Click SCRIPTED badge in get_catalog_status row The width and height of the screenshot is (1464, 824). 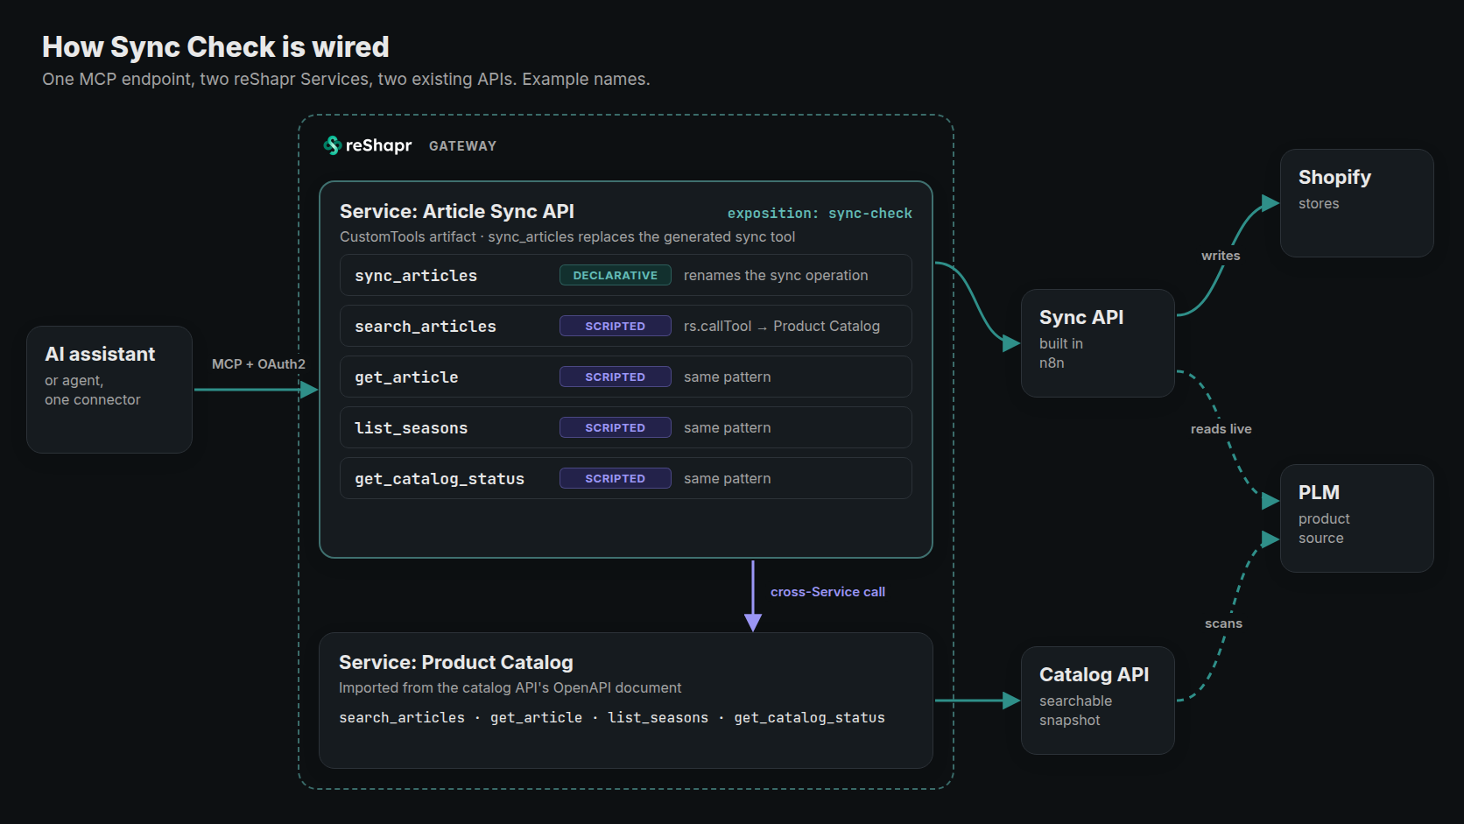point(616,478)
